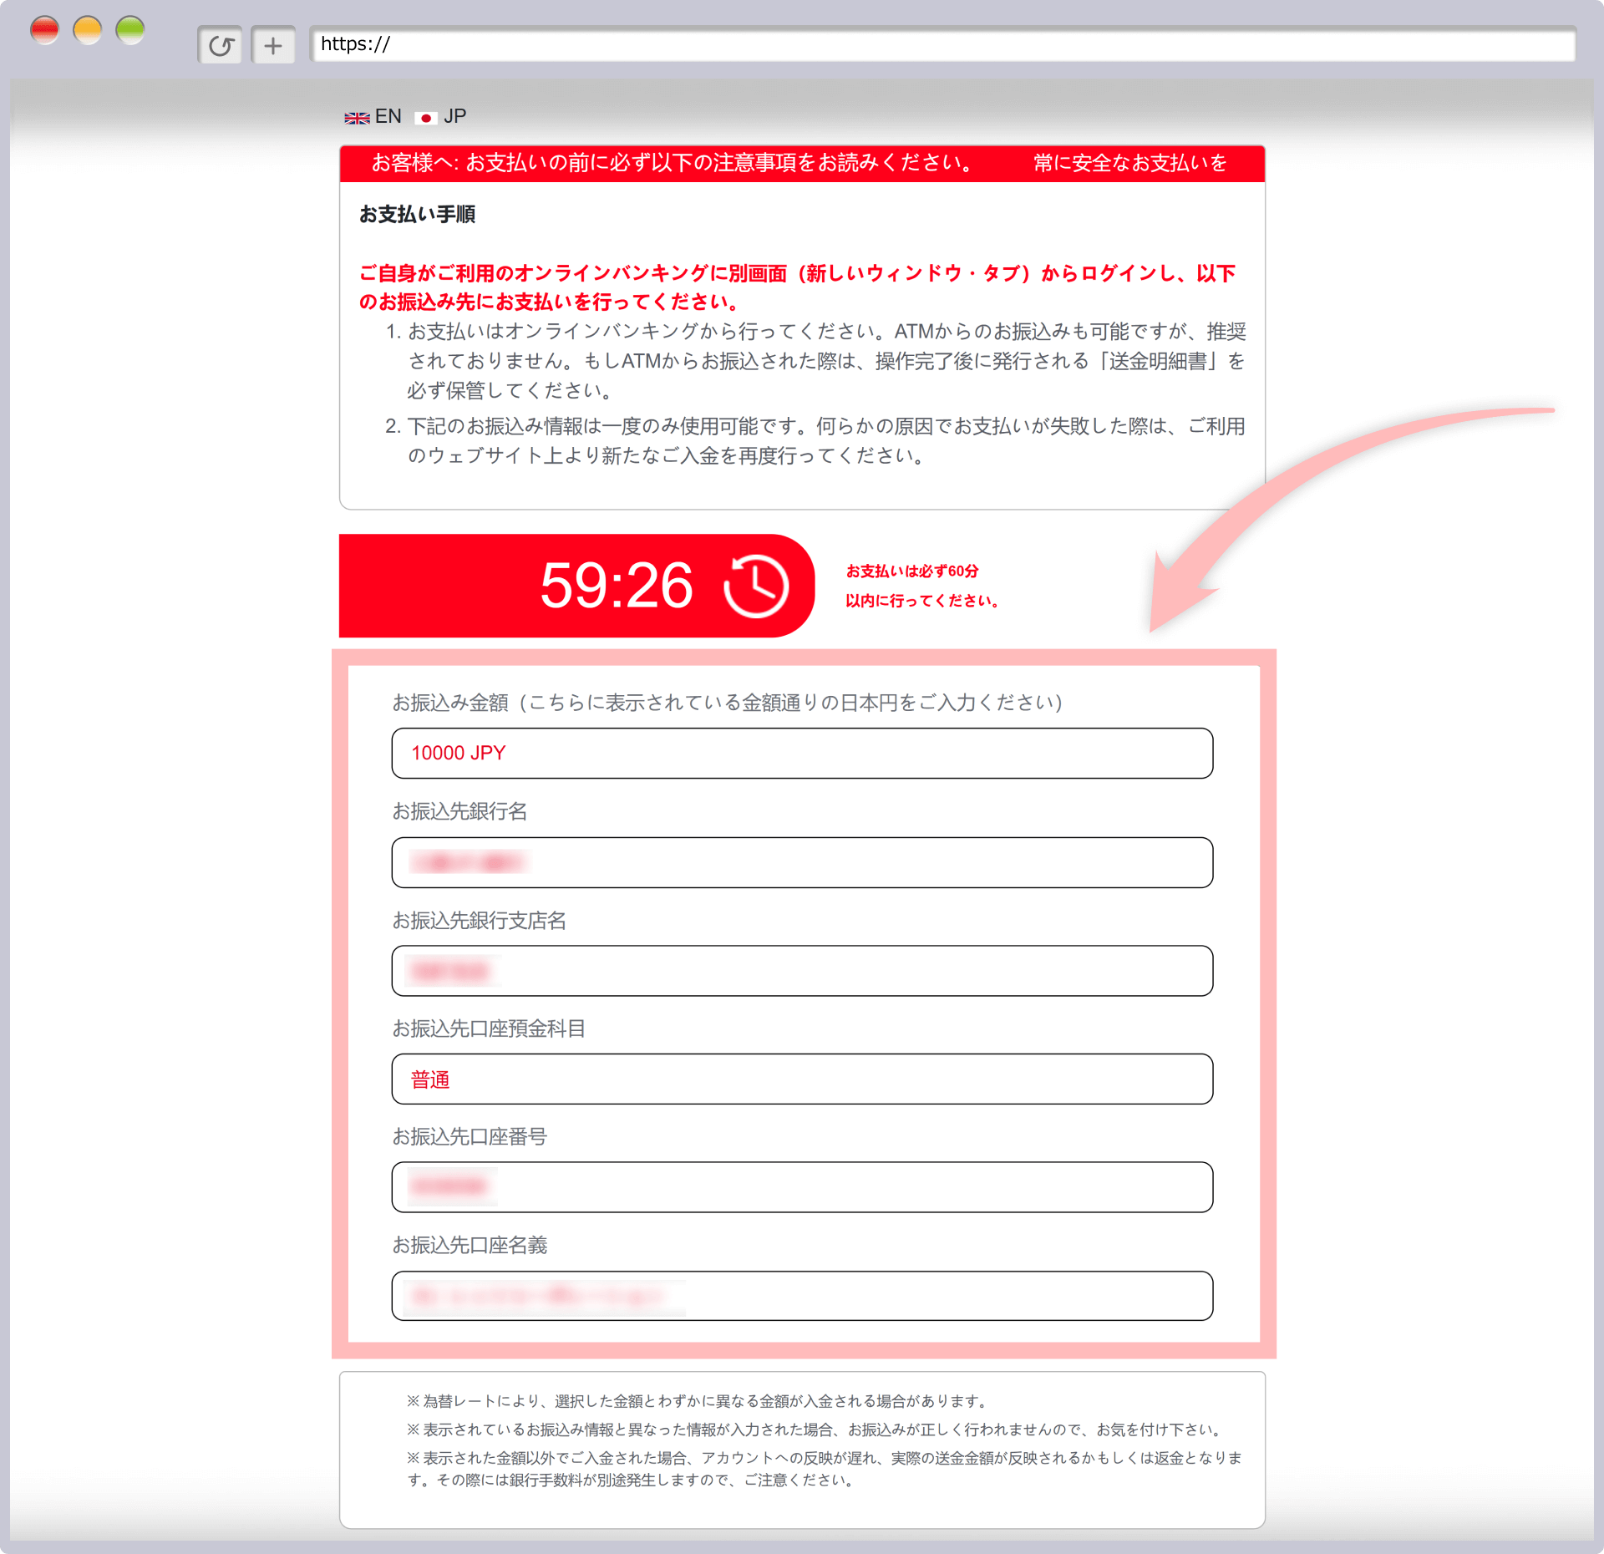The image size is (1604, 1554).
Task: Click the bank branch name field
Action: click(802, 971)
